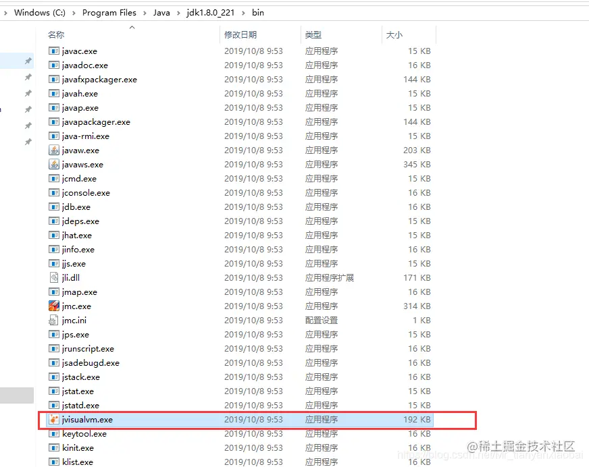
Task: Click the 345 KB size of javaws.exe
Action: coord(417,165)
